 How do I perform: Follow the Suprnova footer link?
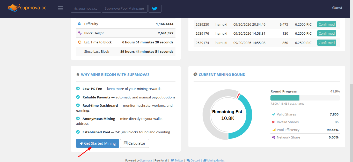tap(146, 160)
